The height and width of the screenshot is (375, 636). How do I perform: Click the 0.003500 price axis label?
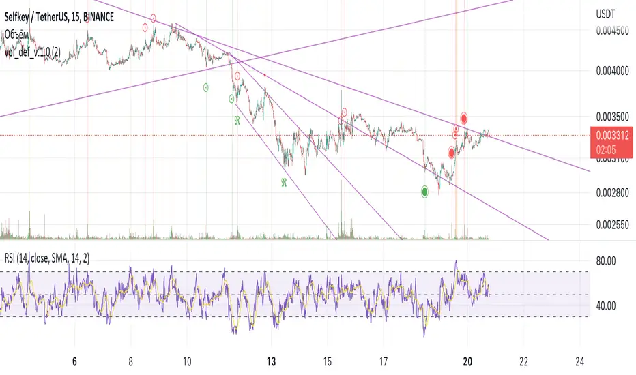[x=613, y=117]
